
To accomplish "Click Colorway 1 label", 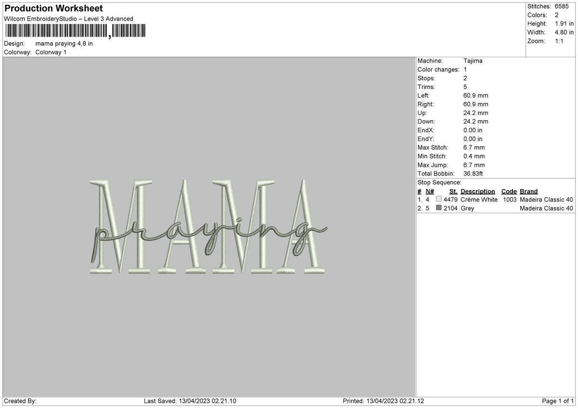I will coord(51,52).
